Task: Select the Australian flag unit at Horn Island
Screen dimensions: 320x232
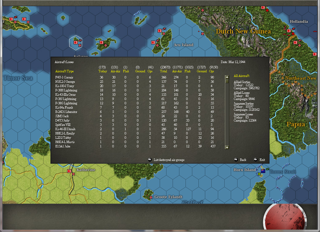Action: pyautogui.click(x=263, y=171)
